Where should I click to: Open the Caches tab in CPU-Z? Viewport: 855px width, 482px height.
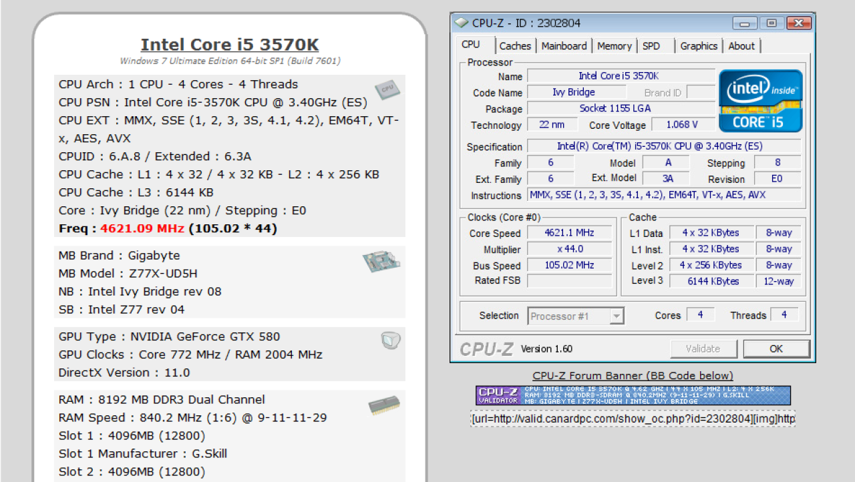[x=515, y=46]
